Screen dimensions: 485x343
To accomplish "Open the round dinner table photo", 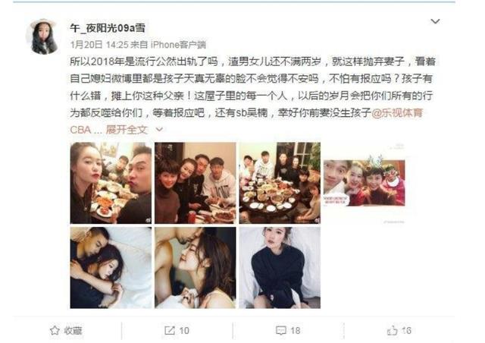I will pos(280,183).
